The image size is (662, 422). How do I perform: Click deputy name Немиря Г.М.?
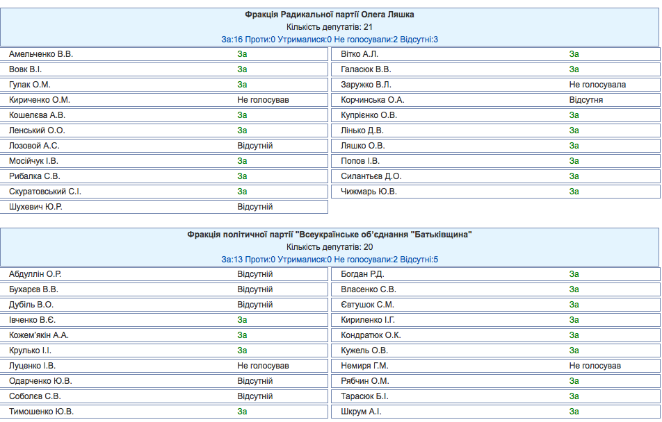(364, 366)
